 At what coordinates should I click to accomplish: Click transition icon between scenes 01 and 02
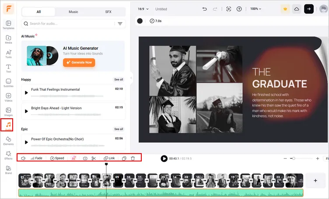[x=32, y=181]
